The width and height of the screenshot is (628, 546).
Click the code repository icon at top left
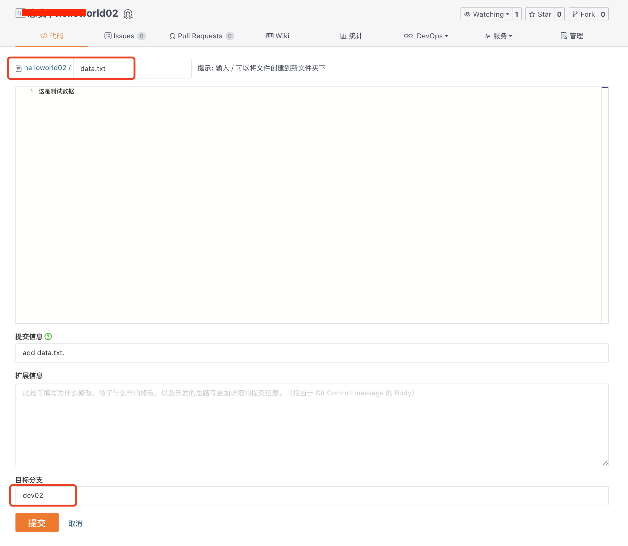20,13
